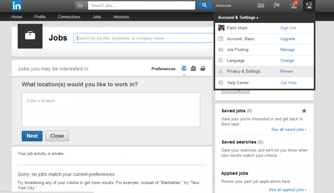Click the Help Center label
This screenshot has height=193, width=334.
[x=238, y=83]
